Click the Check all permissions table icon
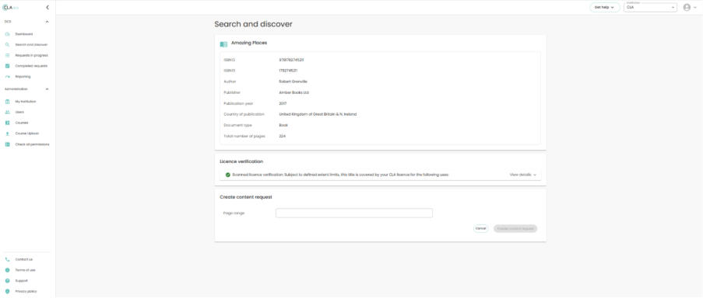Screen dimensions: 703x298 click(7, 144)
